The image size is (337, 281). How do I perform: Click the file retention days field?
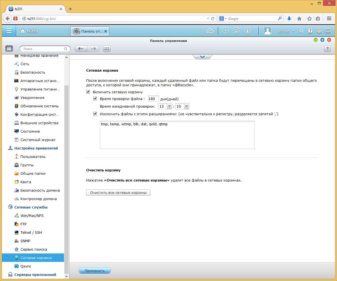153,99
